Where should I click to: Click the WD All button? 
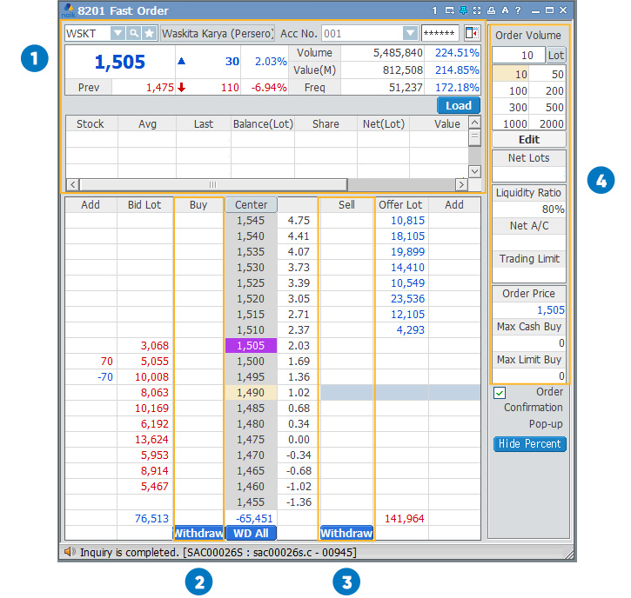click(x=251, y=533)
